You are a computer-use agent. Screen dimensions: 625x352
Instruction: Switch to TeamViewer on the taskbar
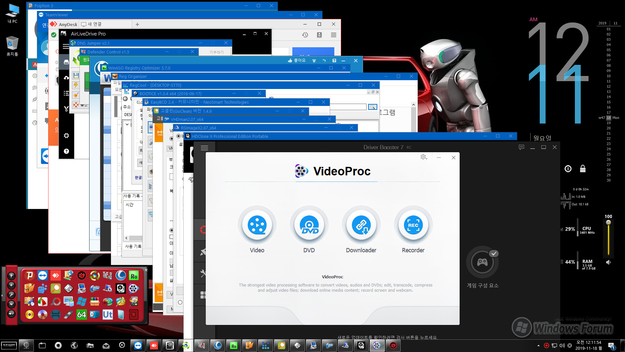(138, 345)
